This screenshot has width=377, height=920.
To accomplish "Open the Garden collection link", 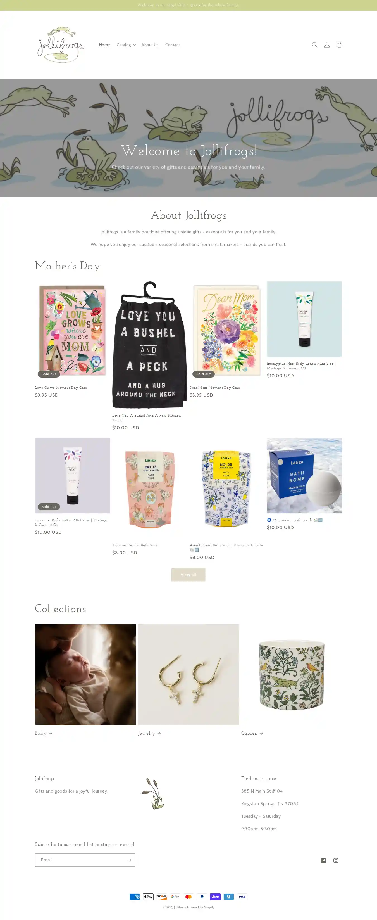I will [252, 733].
